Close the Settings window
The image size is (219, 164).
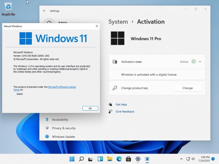205,9
